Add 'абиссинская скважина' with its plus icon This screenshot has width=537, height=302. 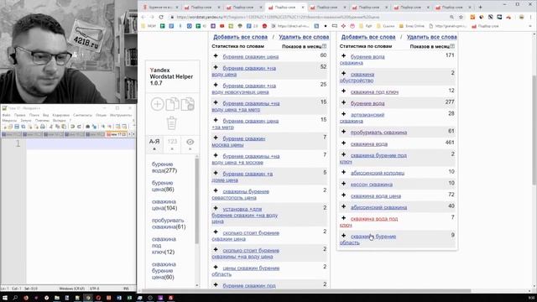(344, 206)
